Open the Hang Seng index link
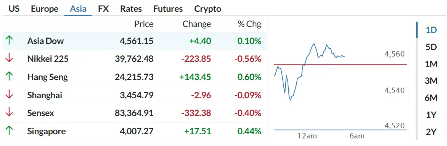 coord(48,77)
